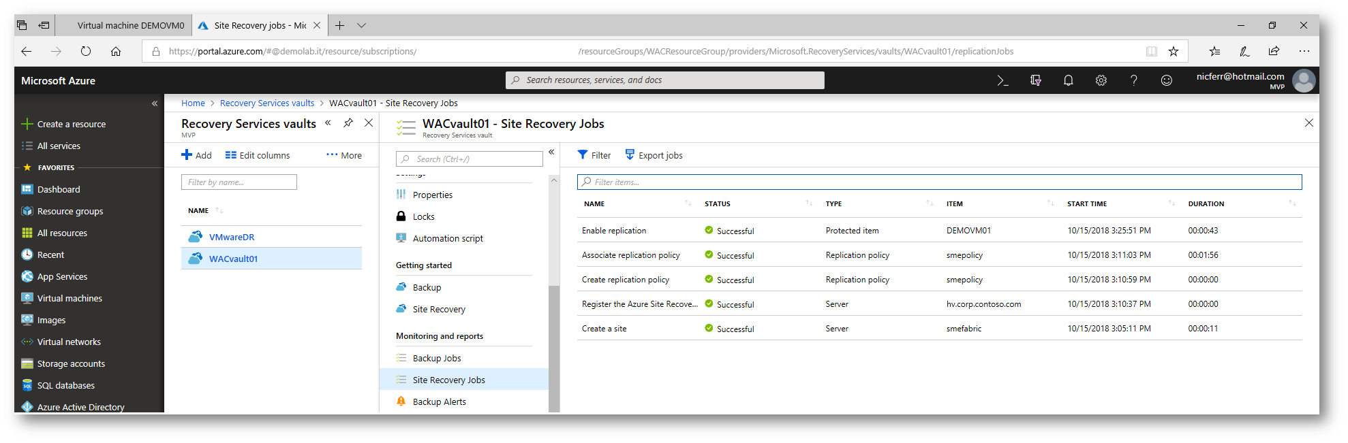Open portal settings gear icon
Screen dimensions: 1348x443
(x=1101, y=80)
